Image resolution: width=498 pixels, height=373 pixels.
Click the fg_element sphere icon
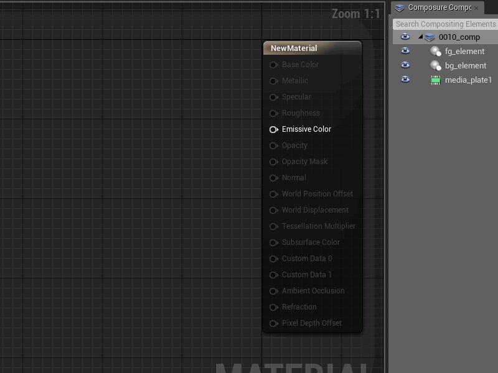point(436,52)
